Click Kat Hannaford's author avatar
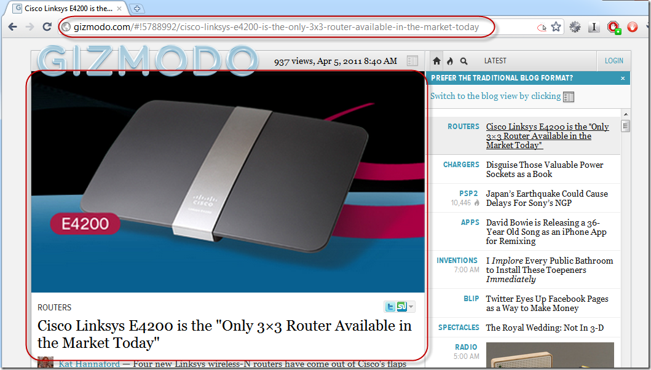Image resolution: width=651 pixels, height=370 pixels. 45,363
